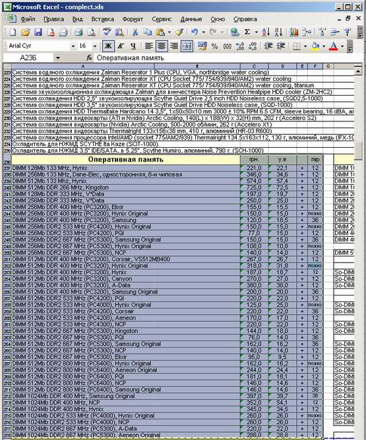Insert a hyperlink using the globe icon

point(235,32)
